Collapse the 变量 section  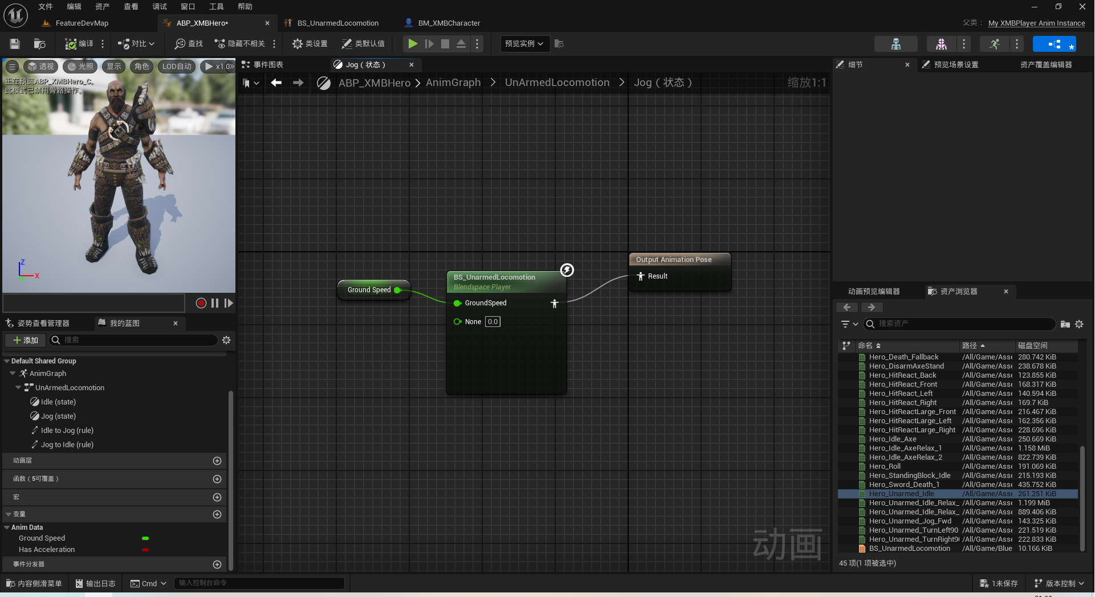click(x=8, y=514)
